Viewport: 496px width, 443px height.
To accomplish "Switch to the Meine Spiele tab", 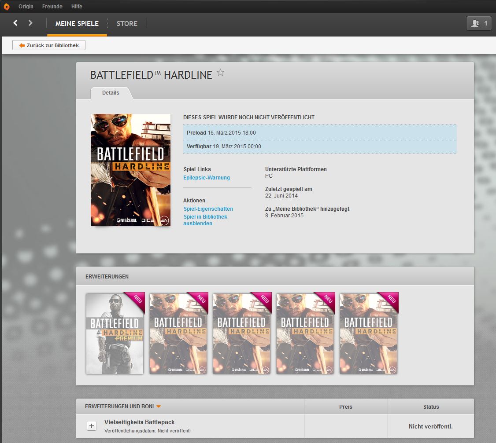I will tap(77, 24).
